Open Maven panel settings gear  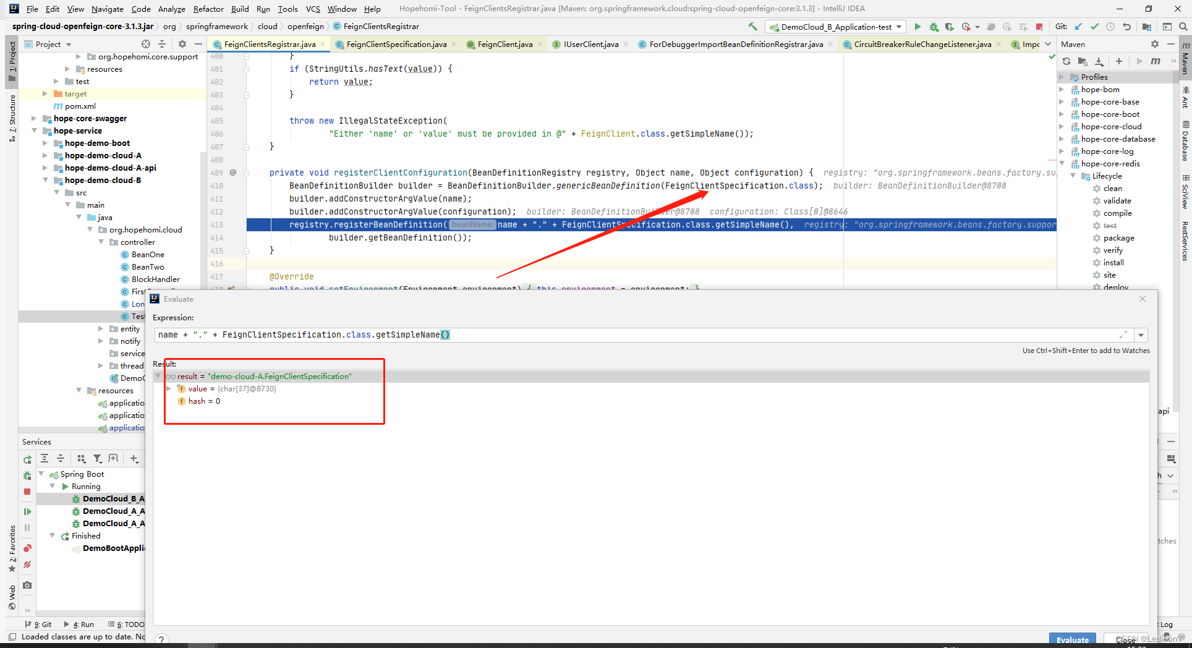coord(1154,44)
